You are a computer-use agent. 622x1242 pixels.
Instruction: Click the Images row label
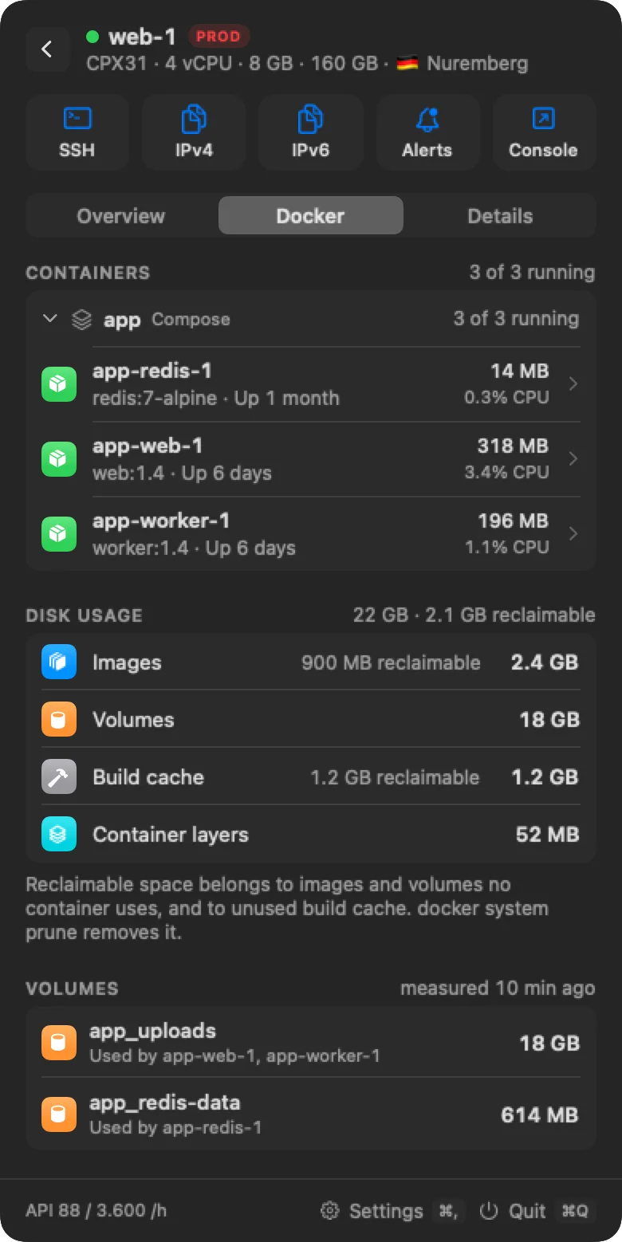127,662
